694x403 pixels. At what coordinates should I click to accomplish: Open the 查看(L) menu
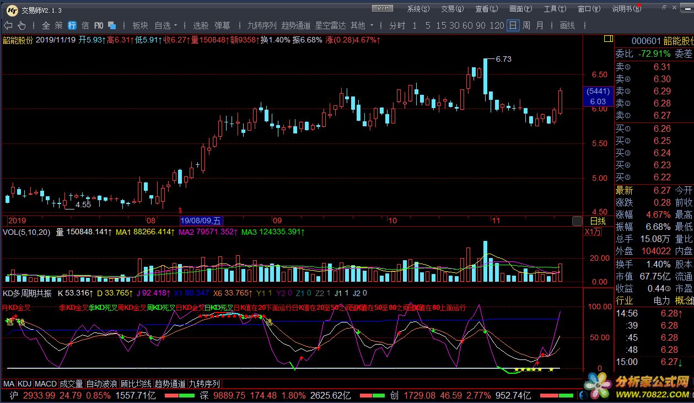coord(487,9)
